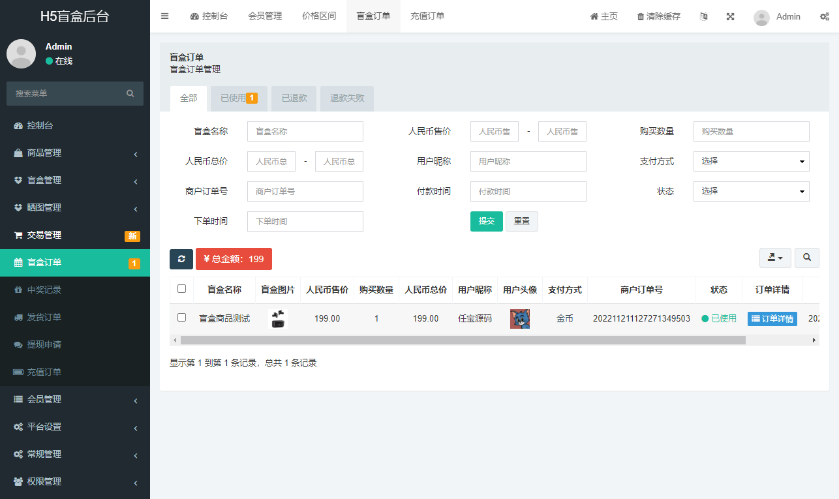Click the horizontal table scrollbar
Viewport: 839px width, 499px height.
pyautogui.click(x=463, y=340)
